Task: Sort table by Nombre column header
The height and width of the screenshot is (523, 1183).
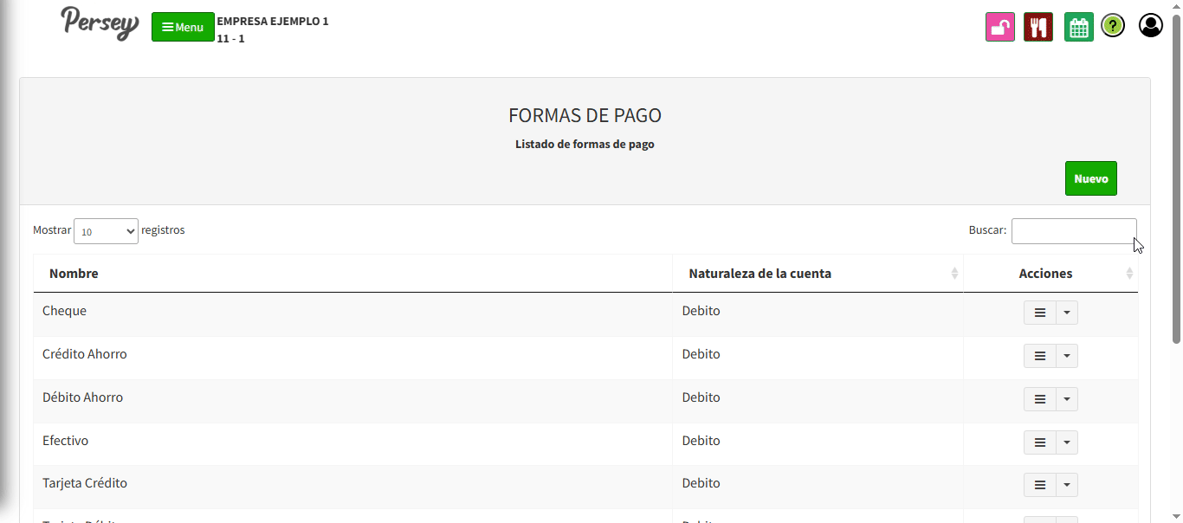Action: (74, 274)
